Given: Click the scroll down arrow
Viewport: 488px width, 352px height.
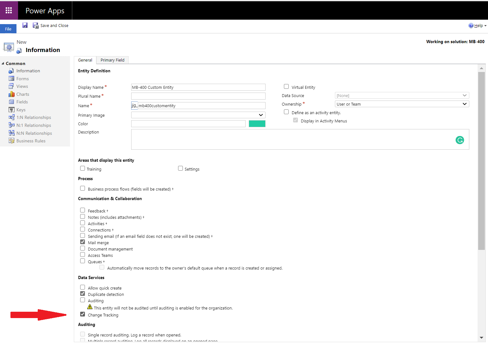Looking at the screenshot, I should [481, 338].
